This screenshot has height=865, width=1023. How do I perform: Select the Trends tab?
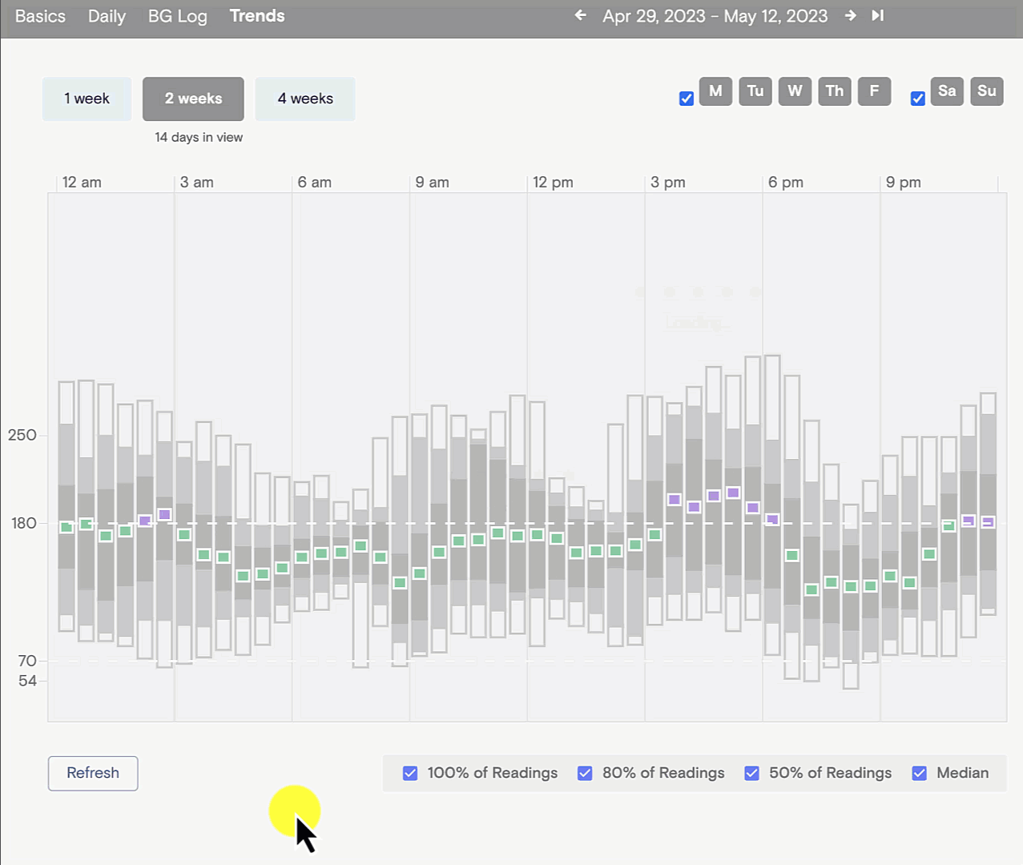coord(257,16)
